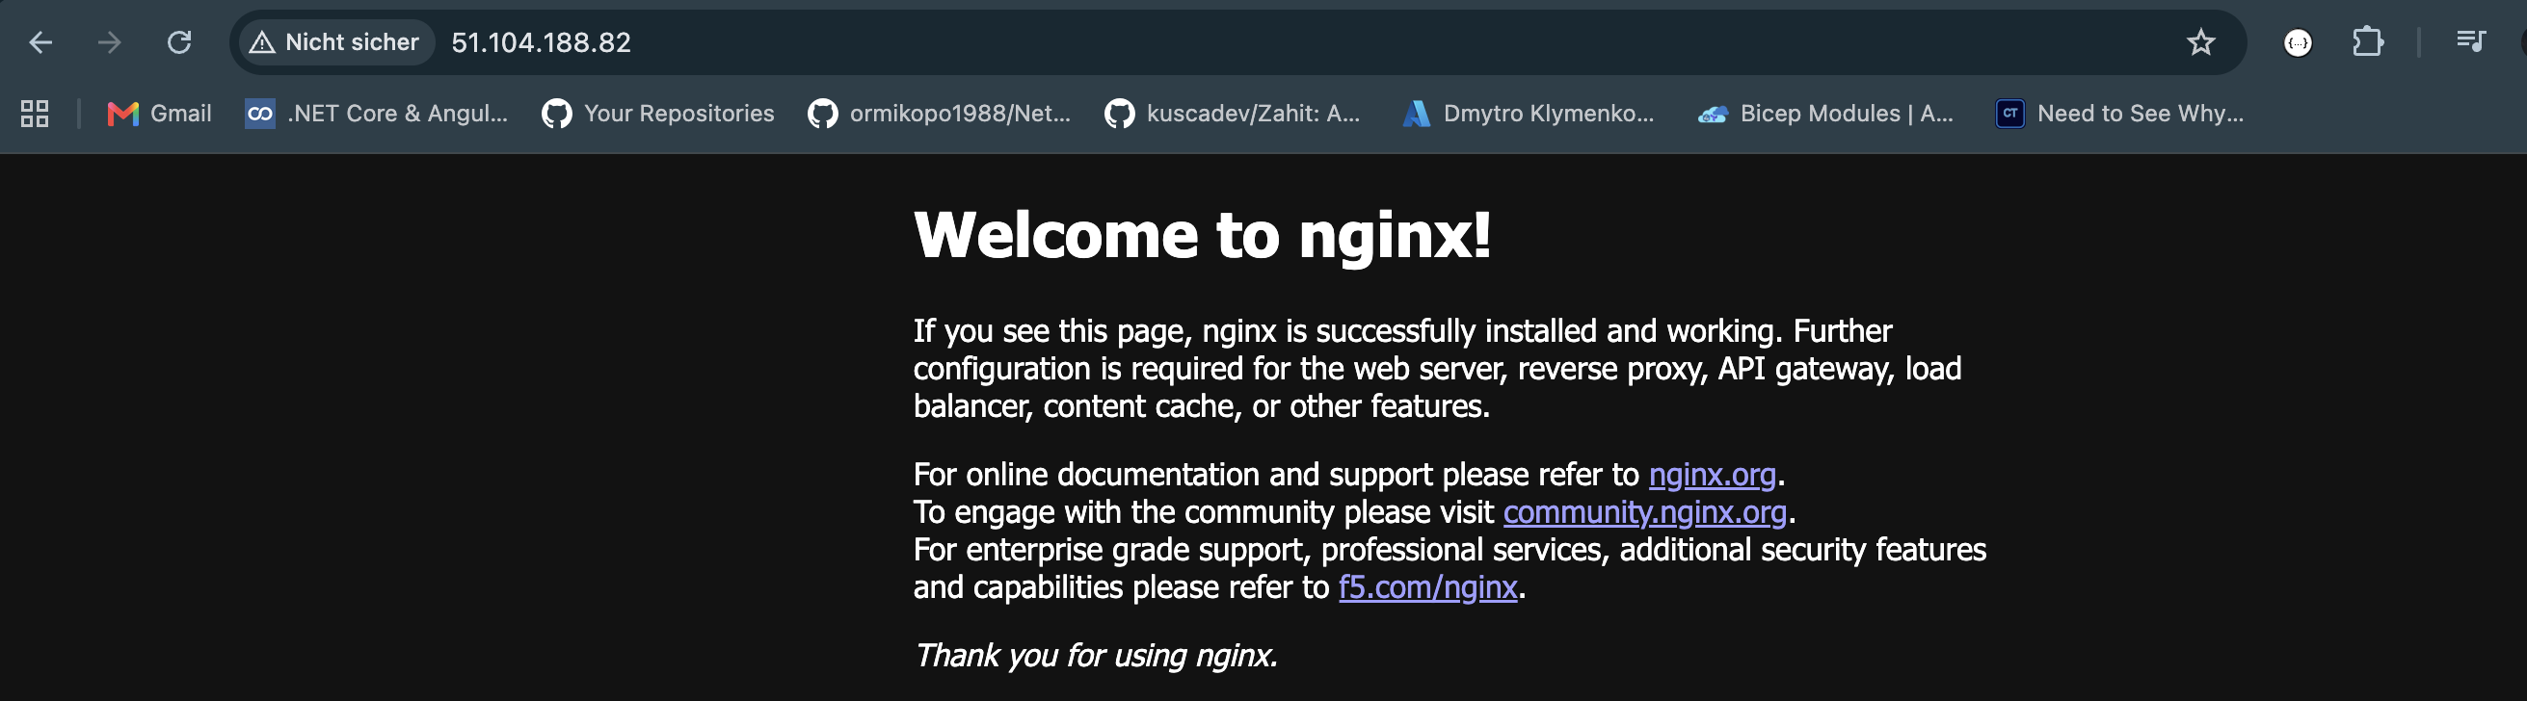Open the '.NET Core & Angul...' bookmark

(x=377, y=114)
